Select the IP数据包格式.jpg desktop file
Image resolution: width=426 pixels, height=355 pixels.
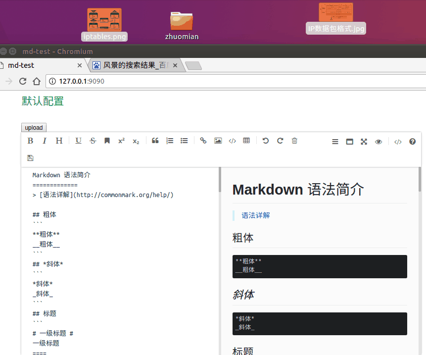(x=336, y=18)
